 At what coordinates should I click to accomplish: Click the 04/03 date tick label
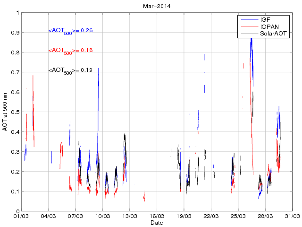point(48,216)
